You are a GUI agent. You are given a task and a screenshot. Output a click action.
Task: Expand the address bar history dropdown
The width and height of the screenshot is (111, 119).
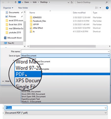click(x=68, y=3)
